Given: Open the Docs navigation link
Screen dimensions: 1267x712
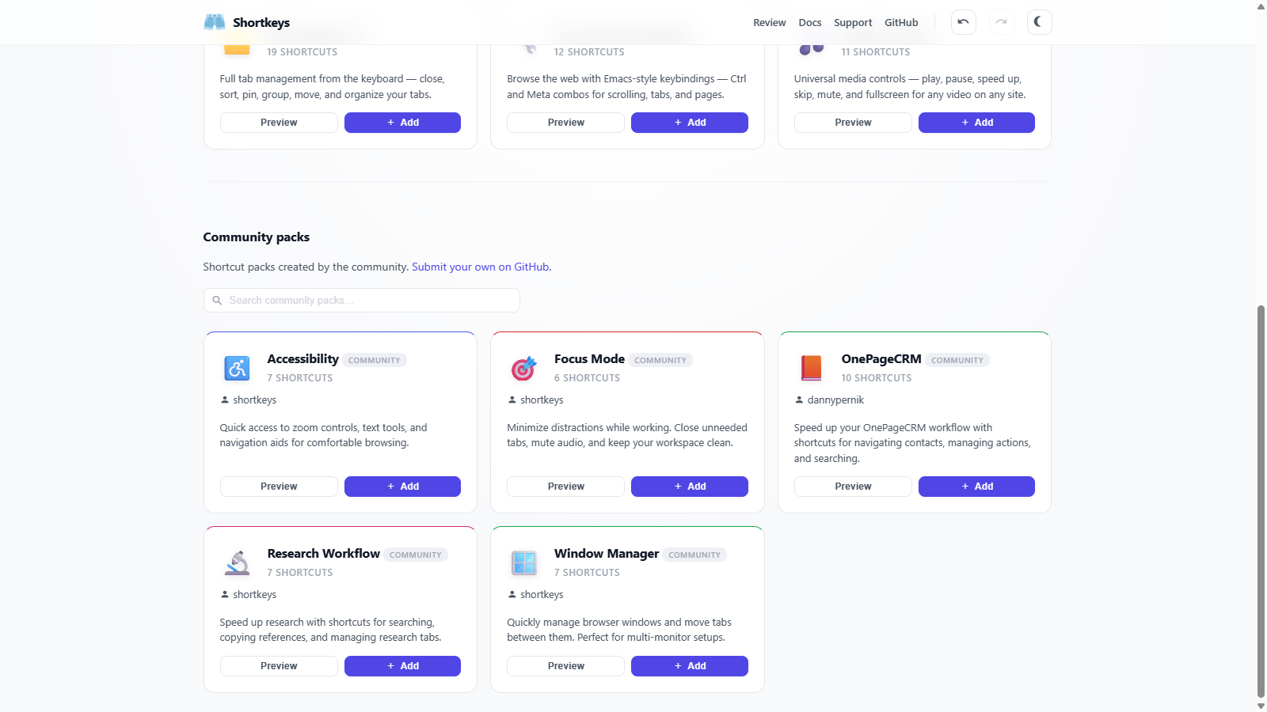Looking at the screenshot, I should tap(809, 23).
